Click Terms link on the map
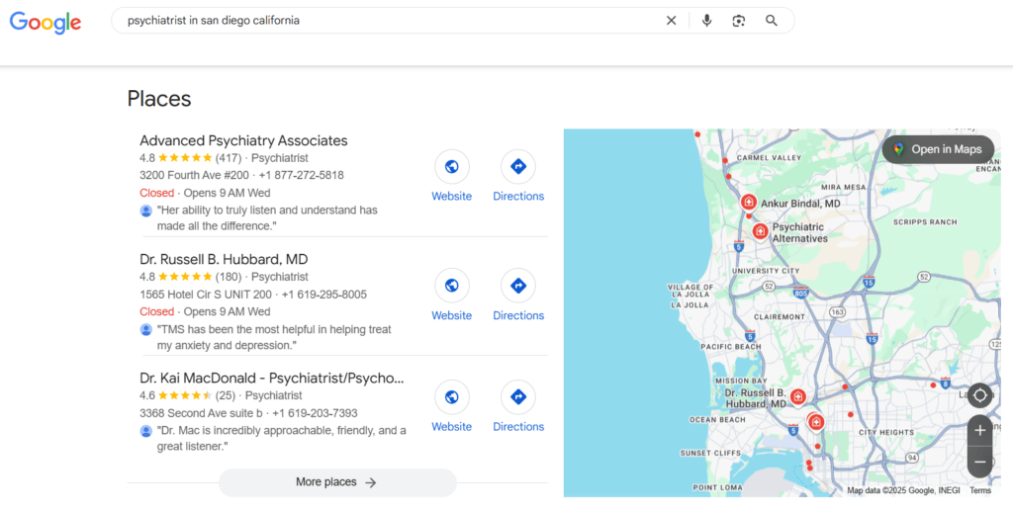The width and height of the screenshot is (1013, 513). (x=979, y=490)
